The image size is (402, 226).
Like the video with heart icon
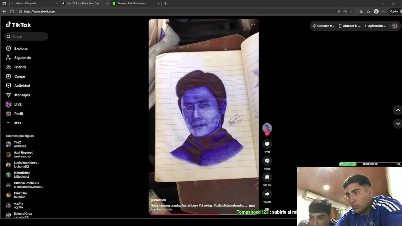click(267, 144)
